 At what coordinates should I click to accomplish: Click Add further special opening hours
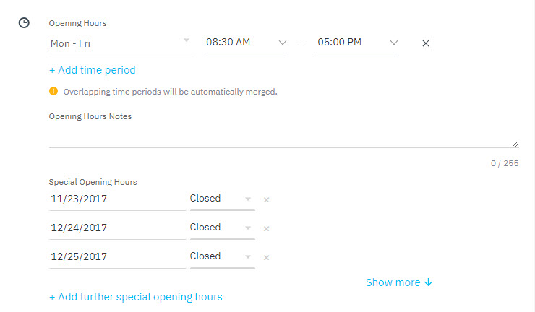[x=136, y=297]
